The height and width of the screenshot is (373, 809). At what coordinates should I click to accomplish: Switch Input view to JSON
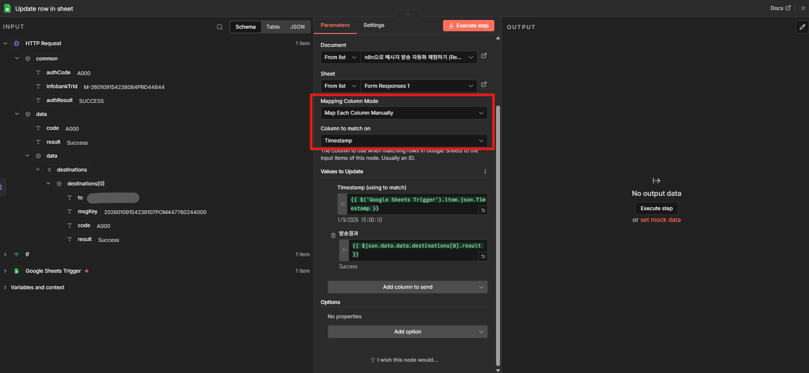[x=297, y=27]
